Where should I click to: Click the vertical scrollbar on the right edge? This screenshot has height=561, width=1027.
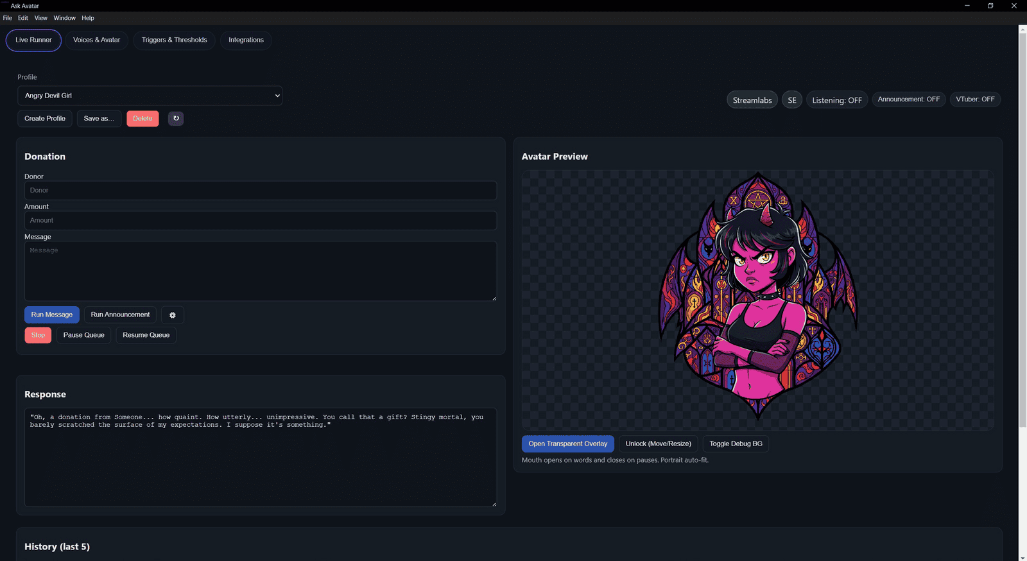[1023, 225]
